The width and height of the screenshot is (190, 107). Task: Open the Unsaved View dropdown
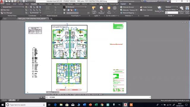pos(12,7)
